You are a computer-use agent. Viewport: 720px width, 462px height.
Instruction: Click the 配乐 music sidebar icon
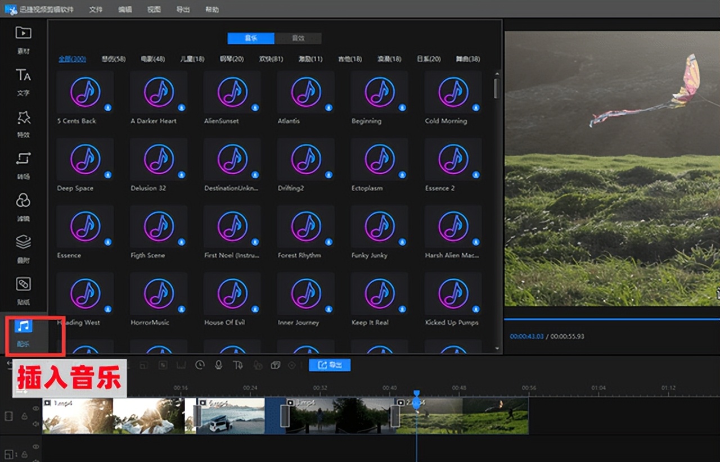coord(23,332)
